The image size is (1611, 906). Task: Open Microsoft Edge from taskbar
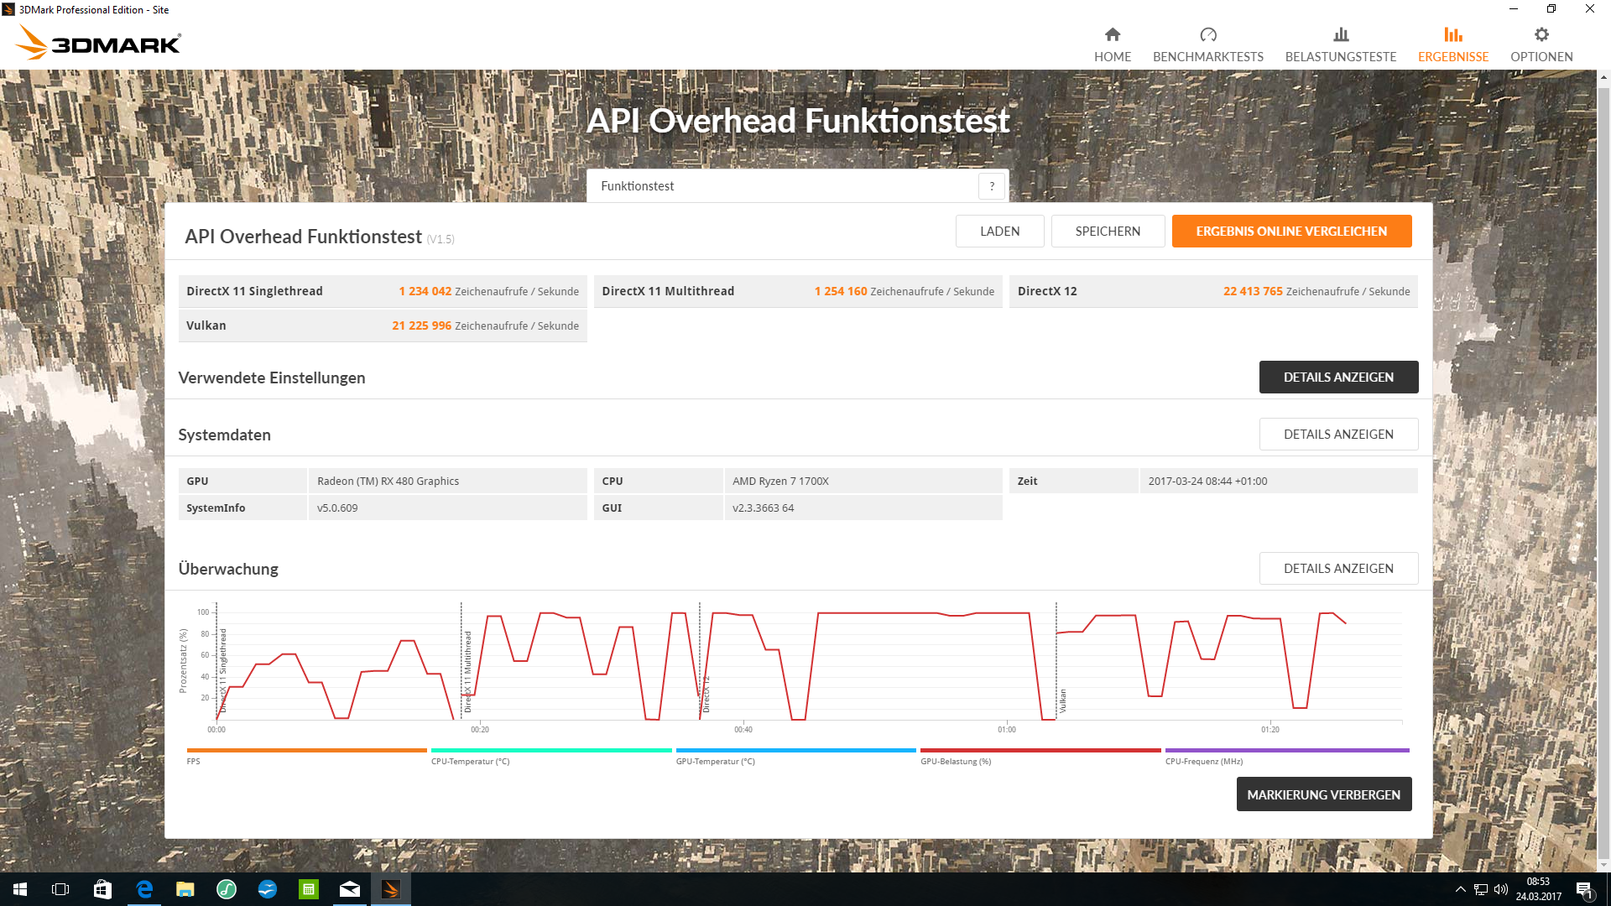pyautogui.click(x=144, y=889)
